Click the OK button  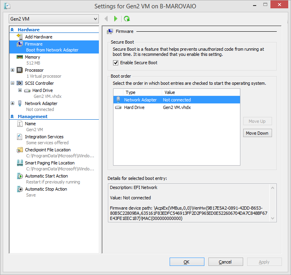point(187,262)
